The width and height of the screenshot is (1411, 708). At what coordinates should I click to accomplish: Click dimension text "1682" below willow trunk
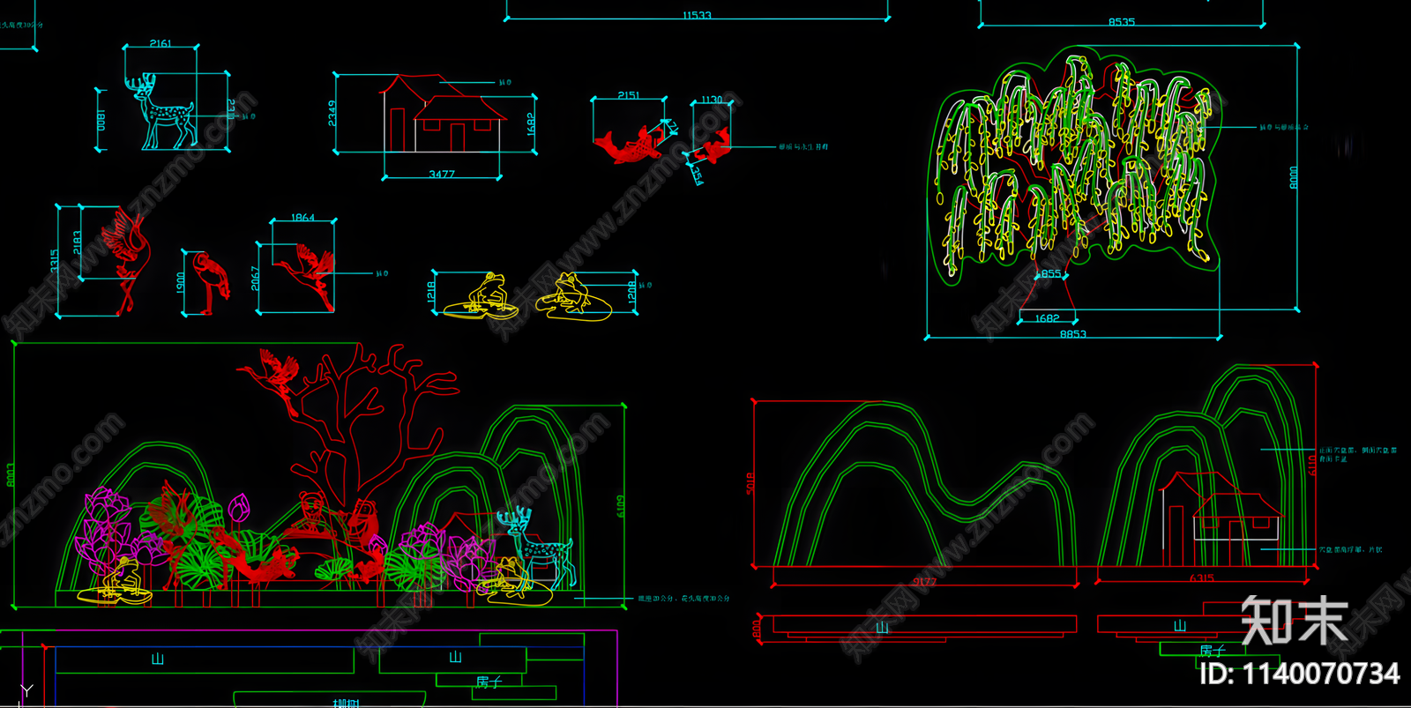coord(1047,318)
